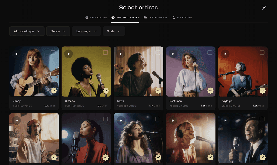Click the Kits Voices double-chevron icon
Screen dimensions: 277x165
[86, 17]
